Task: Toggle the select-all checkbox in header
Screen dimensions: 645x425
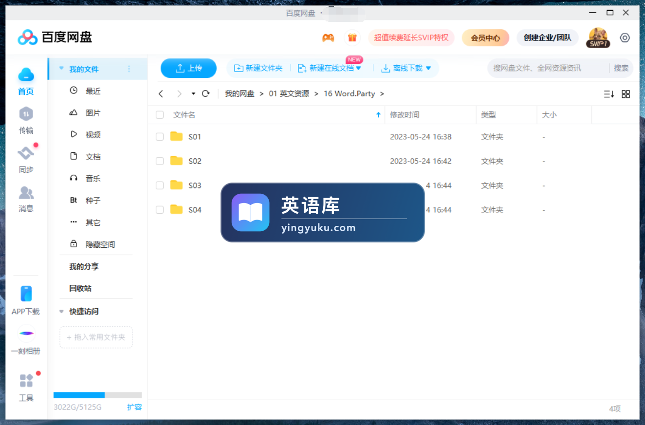Action: click(160, 115)
